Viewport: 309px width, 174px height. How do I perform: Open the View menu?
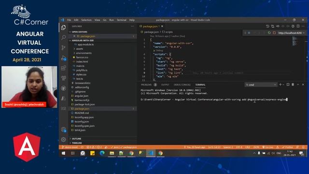point(97,20)
